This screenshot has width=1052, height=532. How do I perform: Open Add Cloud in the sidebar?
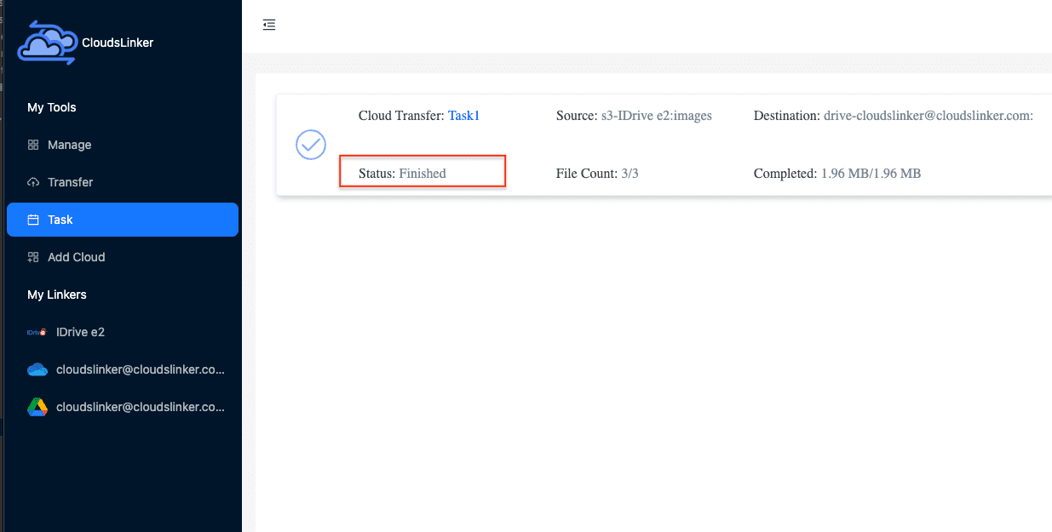pyautogui.click(x=123, y=257)
